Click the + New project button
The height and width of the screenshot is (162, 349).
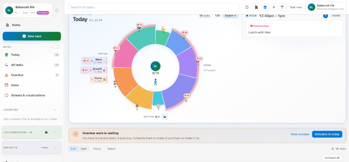click(44, 148)
